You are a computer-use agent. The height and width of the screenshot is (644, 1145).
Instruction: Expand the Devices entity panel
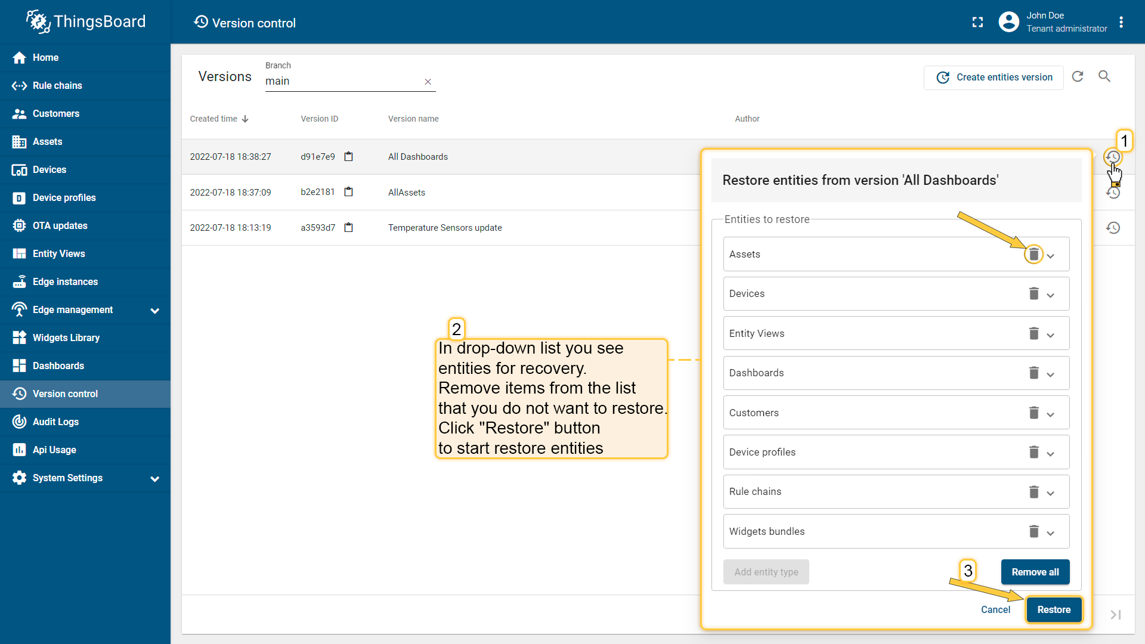[x=1051, y=295]
